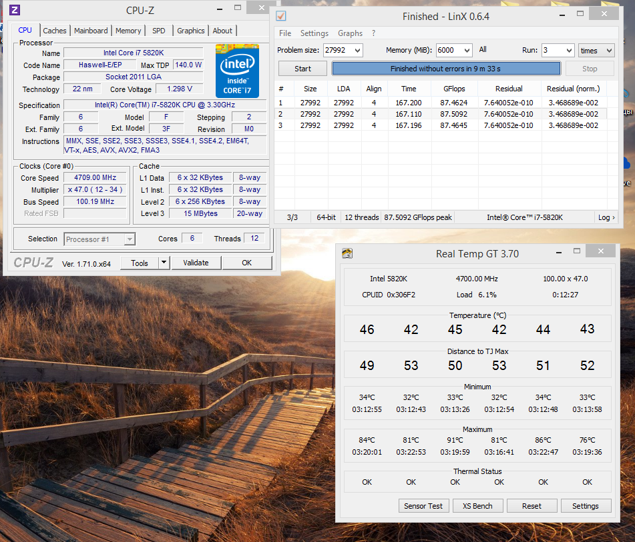Switch to the SPD tab in CPU-Z
The height and width of the screenshot is (542, 635).
tap(158, 30)
